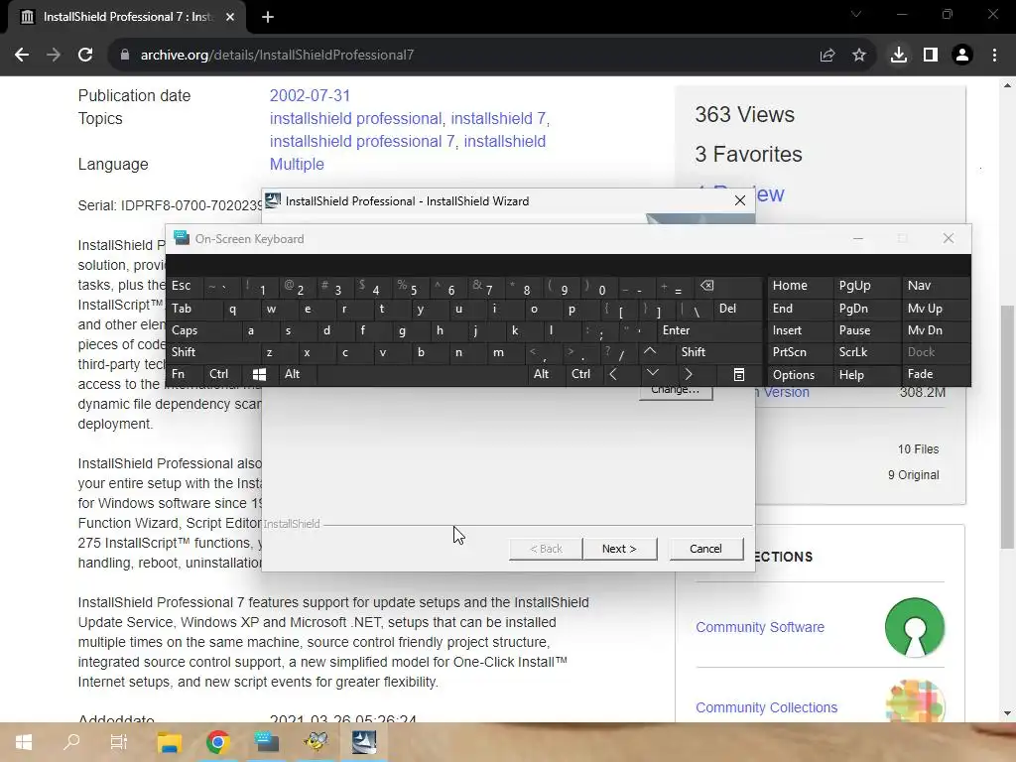This screenshot has height=762, width=1016.
Task: Close the InstallShield Professional 7 tab
Action: 230,17
